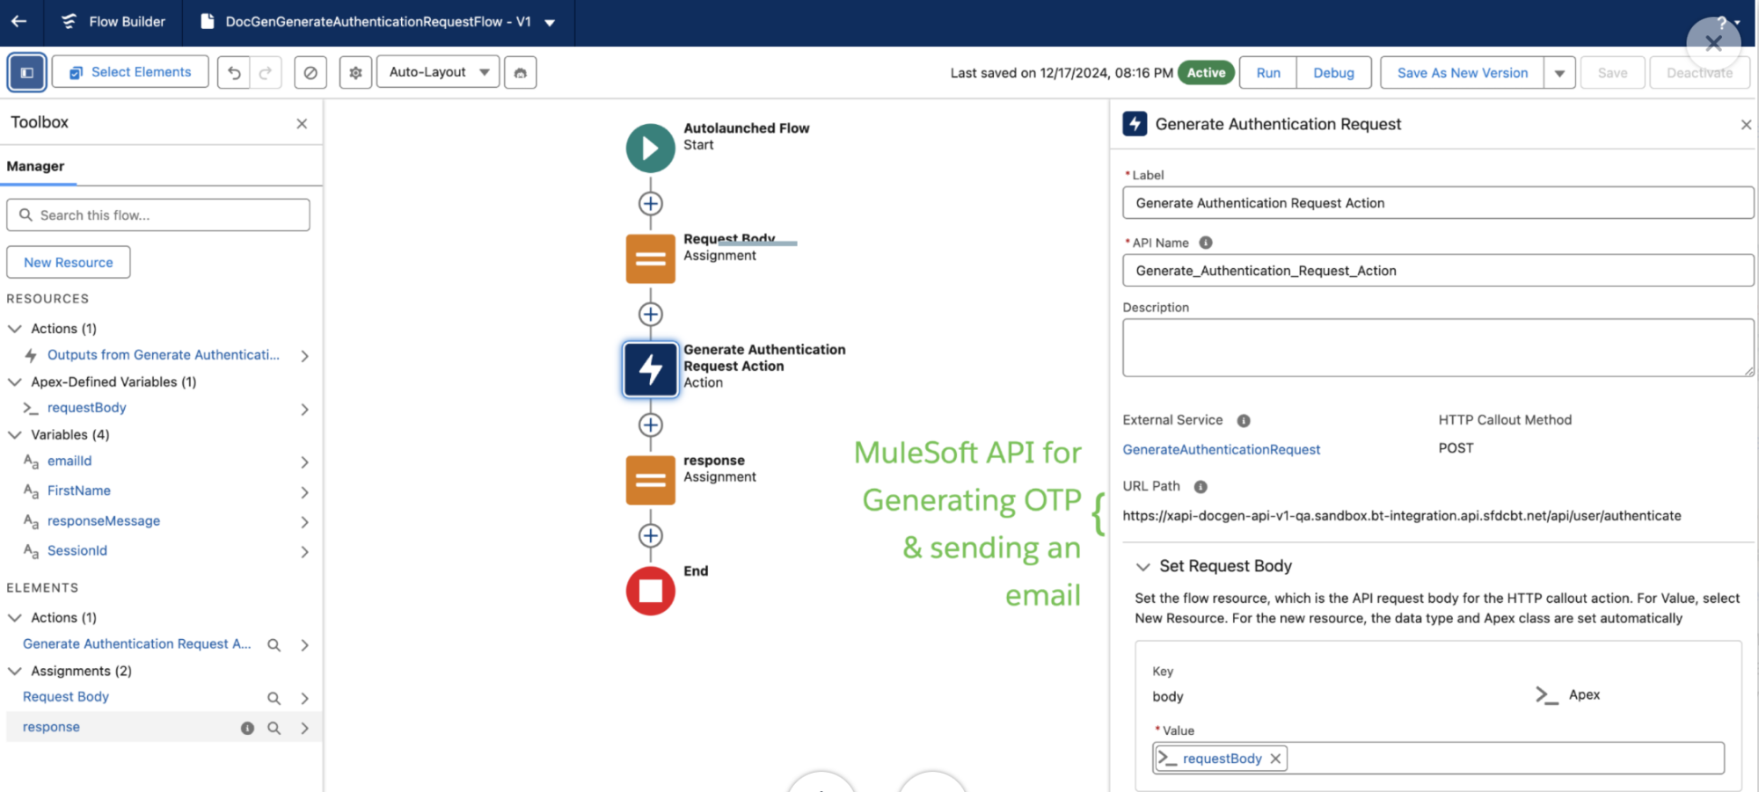
Task: Select the Generate Authentication Request Action node
Action: coord(650,369)
